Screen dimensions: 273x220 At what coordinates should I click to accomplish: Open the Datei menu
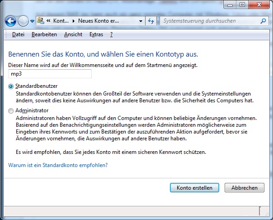[x=18, y=34]
